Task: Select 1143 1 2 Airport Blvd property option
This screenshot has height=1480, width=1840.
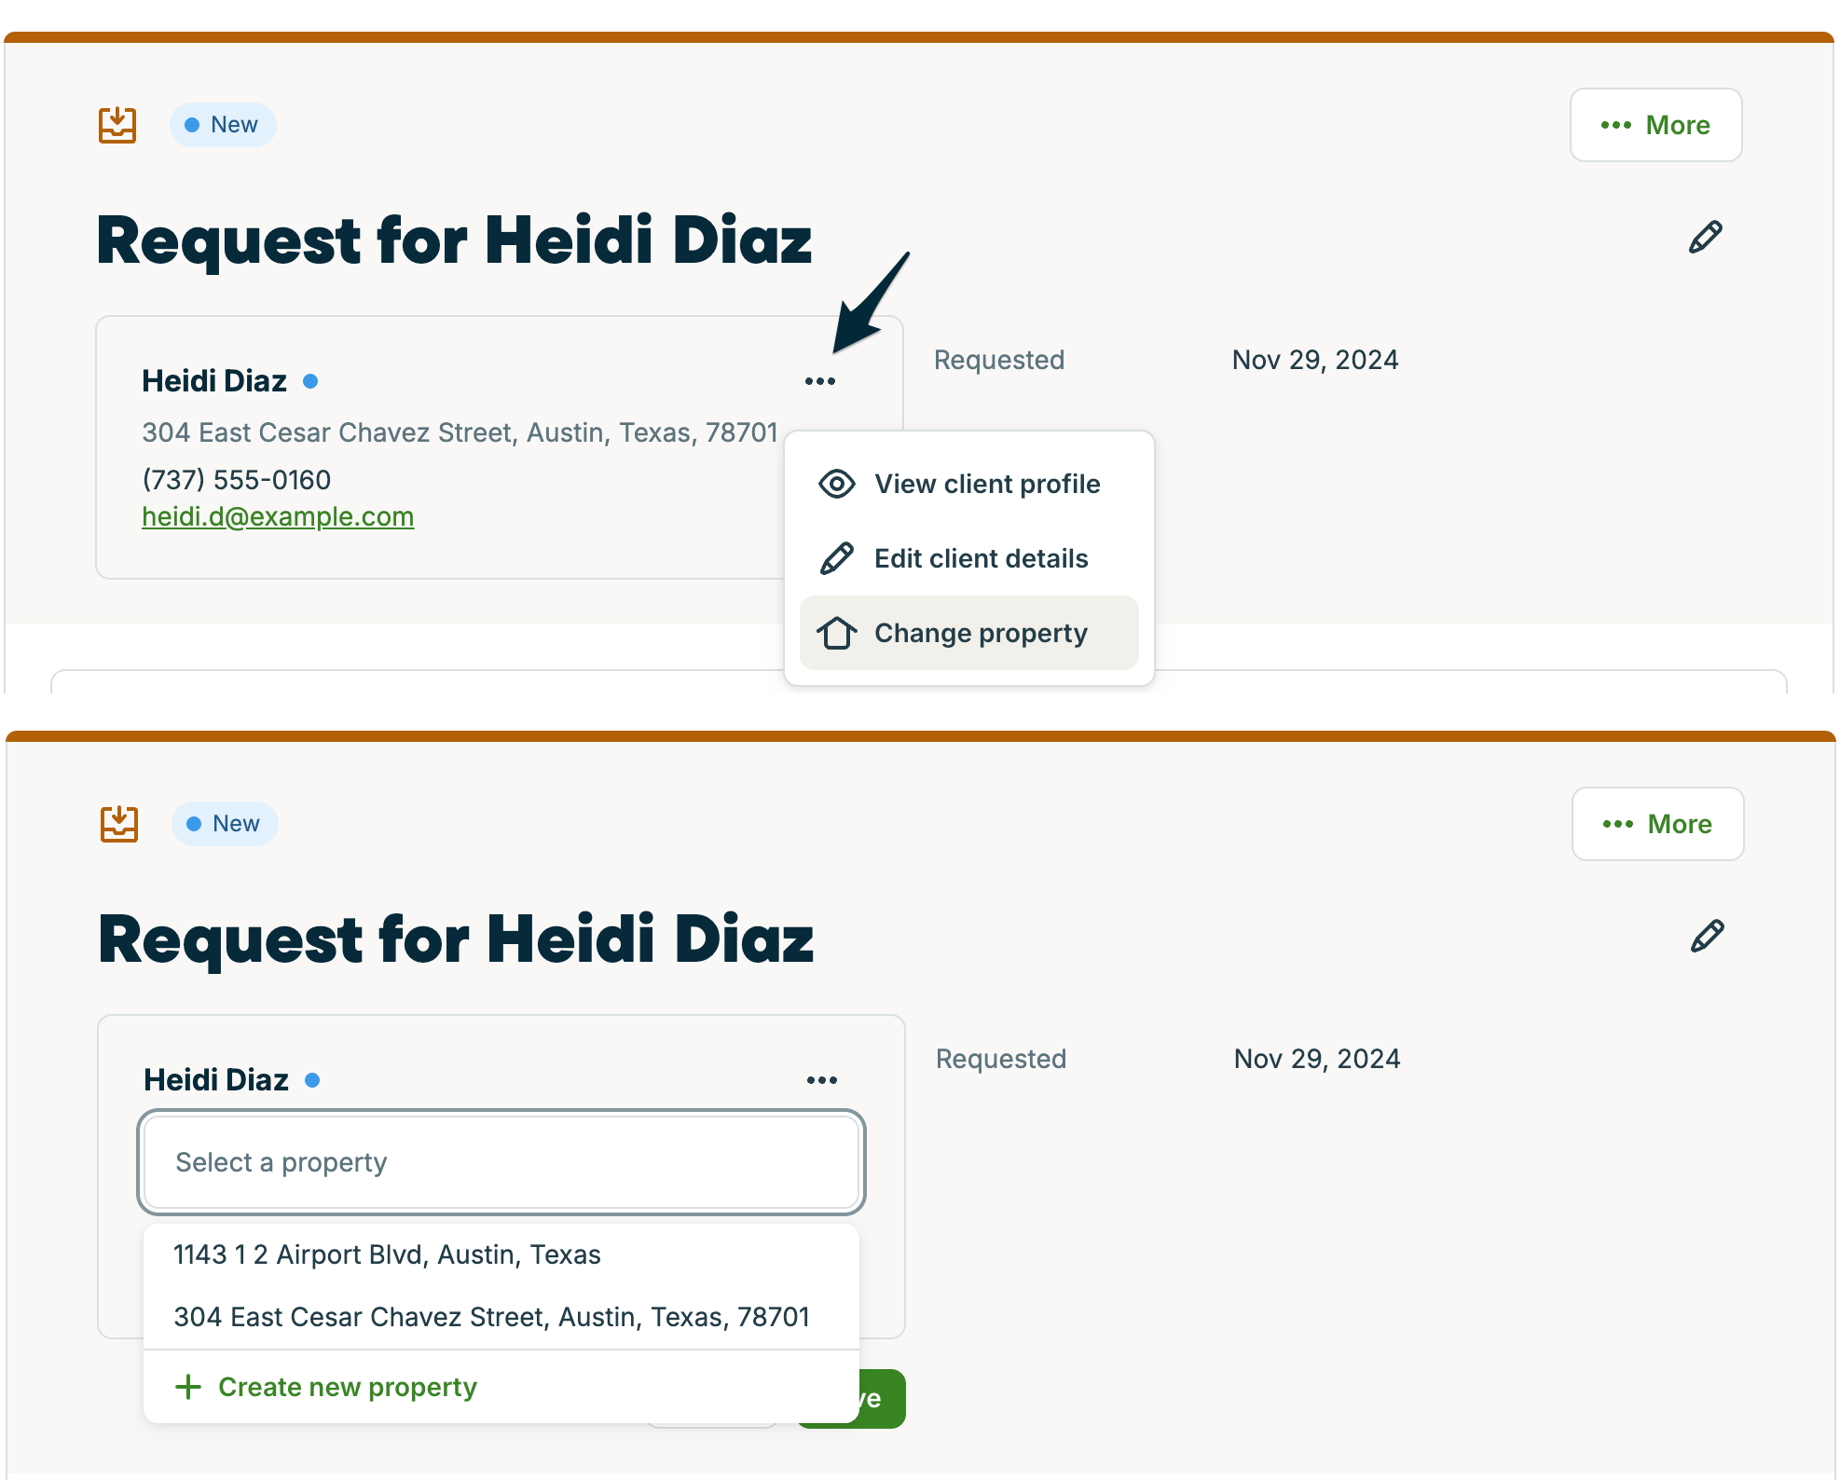Action: point(387,1254)
